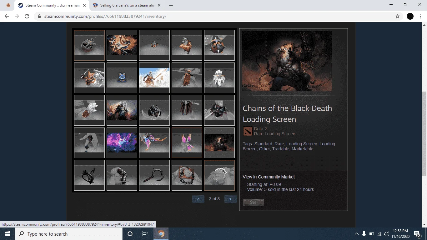The width and height of the screenshot is (427, 240).
Task: Open network settings from the Wi-Fi icon
Action: coord(379,234)
